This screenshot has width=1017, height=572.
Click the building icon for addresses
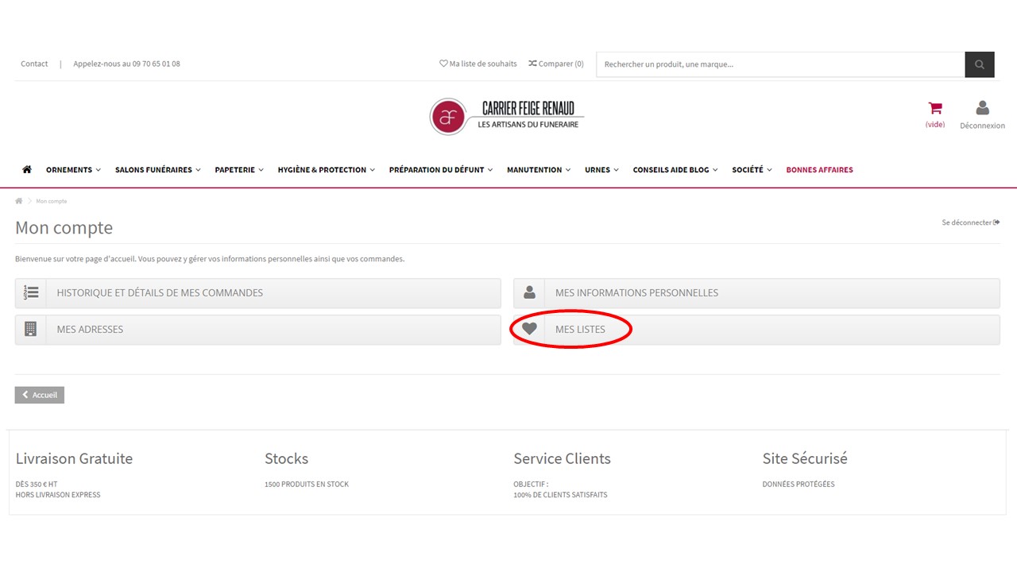[31, 329]
